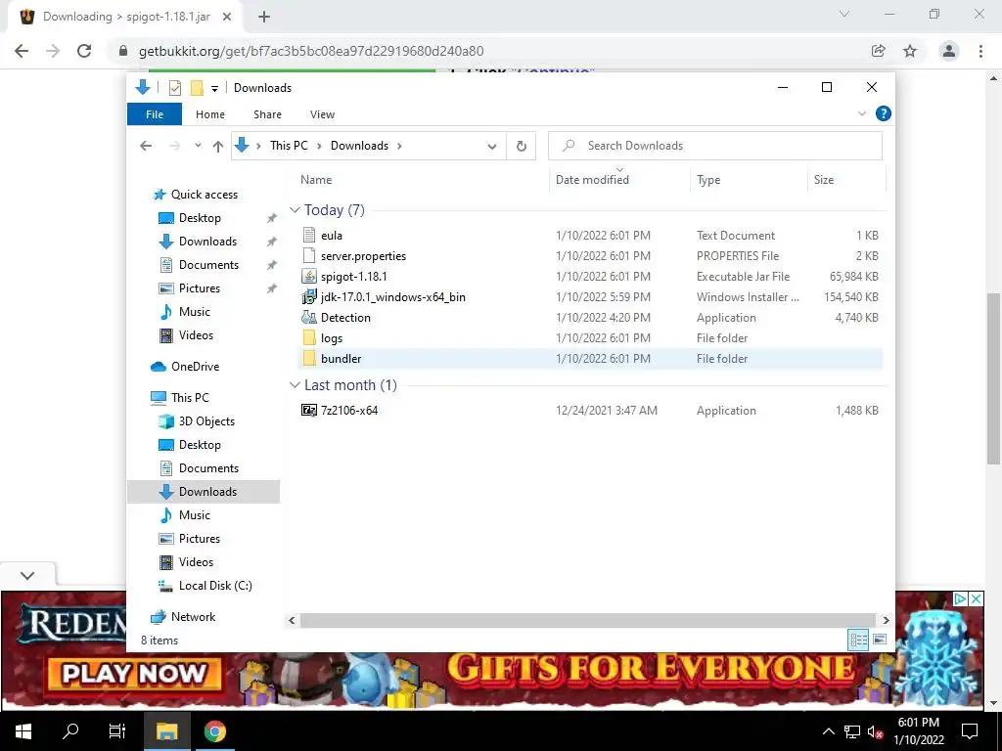The height and width of the screenshot is (751, 1002).
Task: Select 3D Objects in navigation pane
Action: click(x=206, y=420)
